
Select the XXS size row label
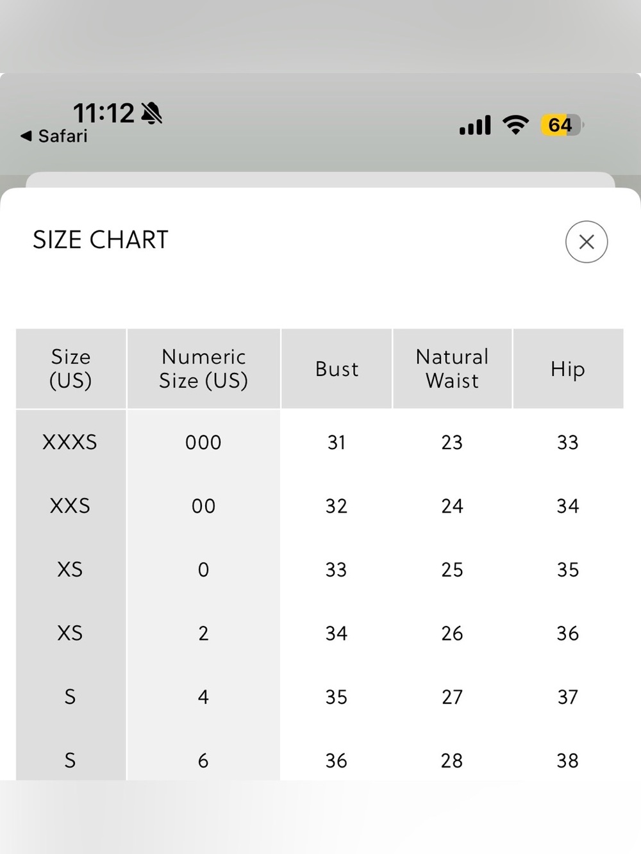pyautogui.click(x=70, y=506)
